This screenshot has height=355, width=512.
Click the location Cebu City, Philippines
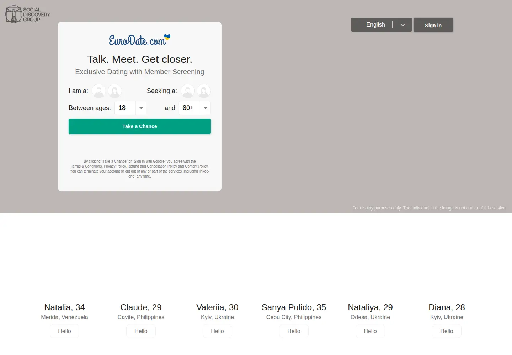point(294,317)
